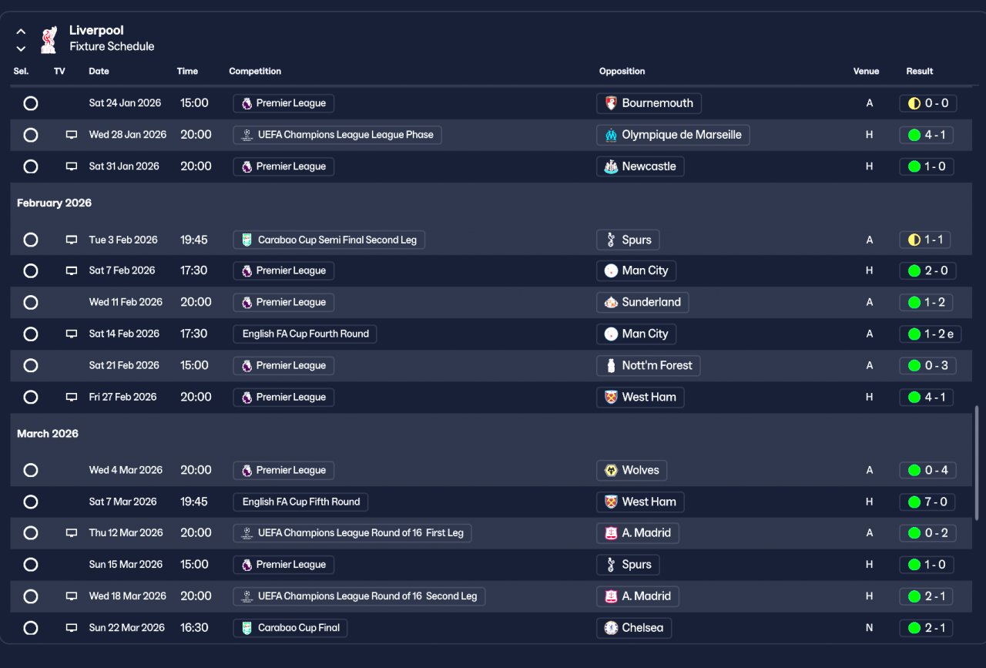
Task: Open the Olympique de Marseille club page
Action: pyautogui.click(x=673, y=135)
